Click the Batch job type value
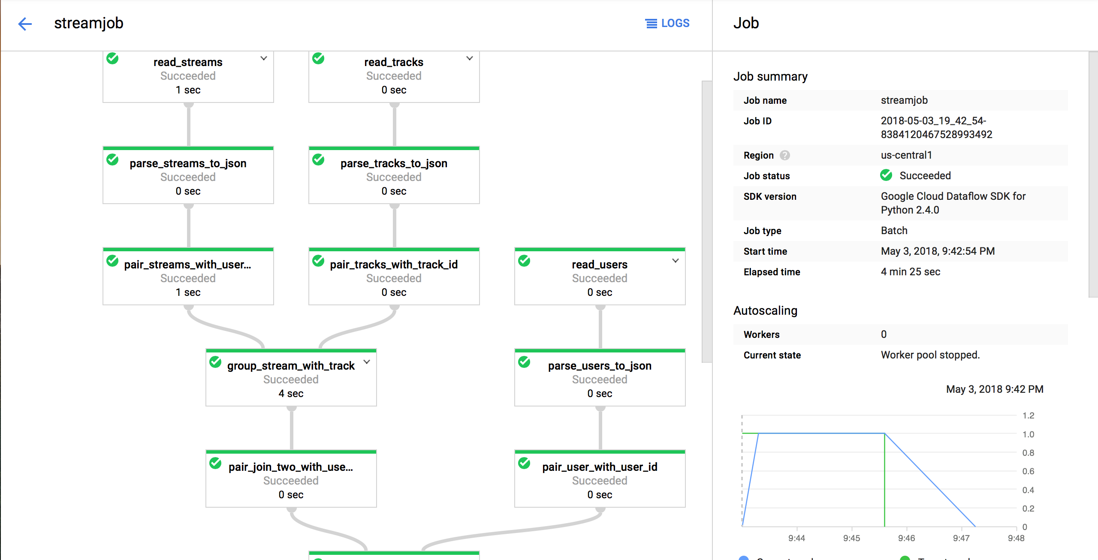The width and height of the screenshot is (1098, 560). point(894,231)
